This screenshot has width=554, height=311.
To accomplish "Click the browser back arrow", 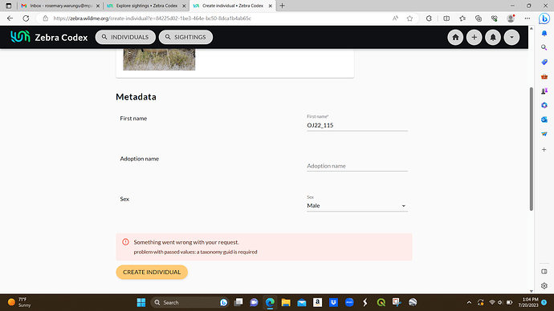I will (10, 18).
